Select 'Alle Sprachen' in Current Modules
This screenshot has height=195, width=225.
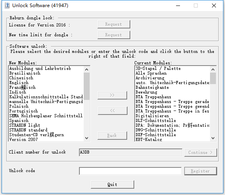click(x=172, y=73)
